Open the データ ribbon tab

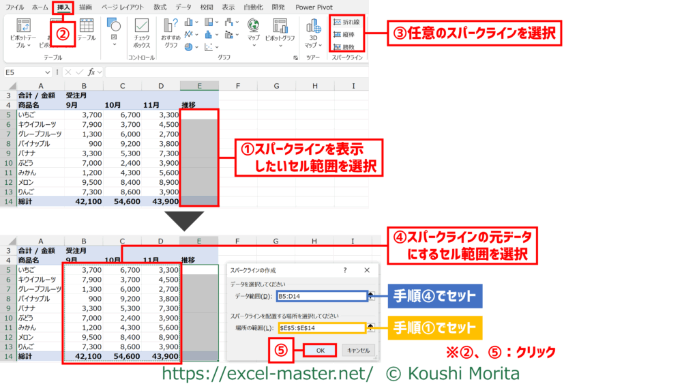[183, 7]
